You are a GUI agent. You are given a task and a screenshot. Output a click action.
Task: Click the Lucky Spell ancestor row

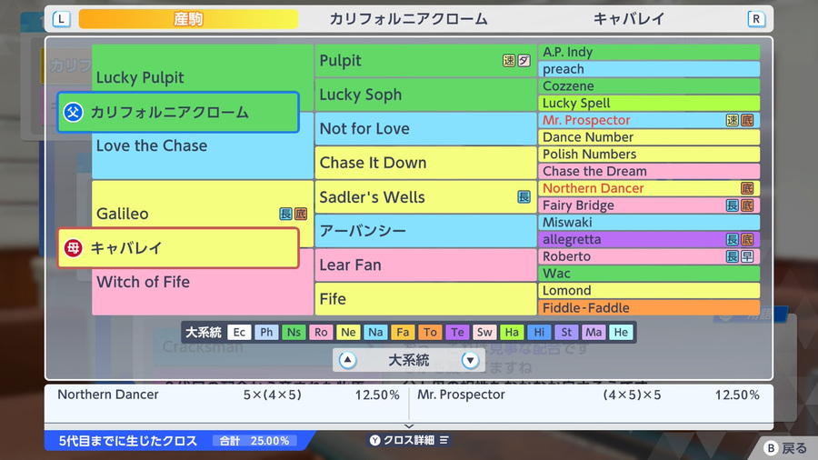649,104
